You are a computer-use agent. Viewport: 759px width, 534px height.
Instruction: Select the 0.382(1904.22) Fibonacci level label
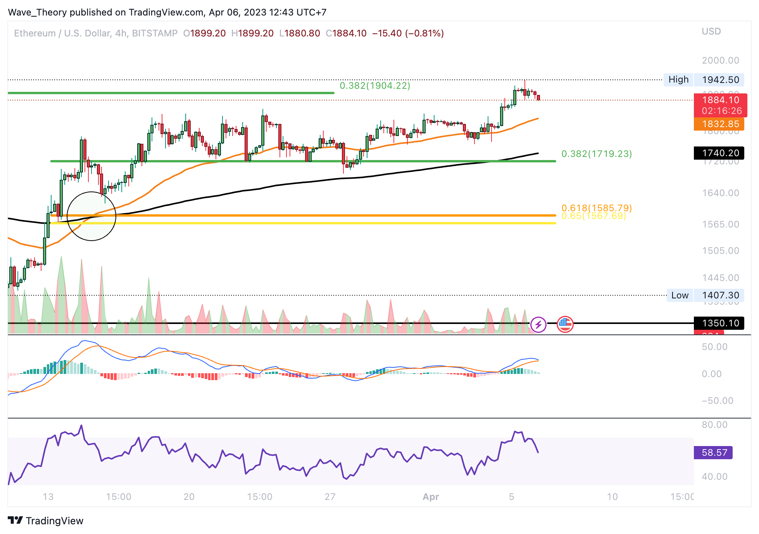pos(375,86)
